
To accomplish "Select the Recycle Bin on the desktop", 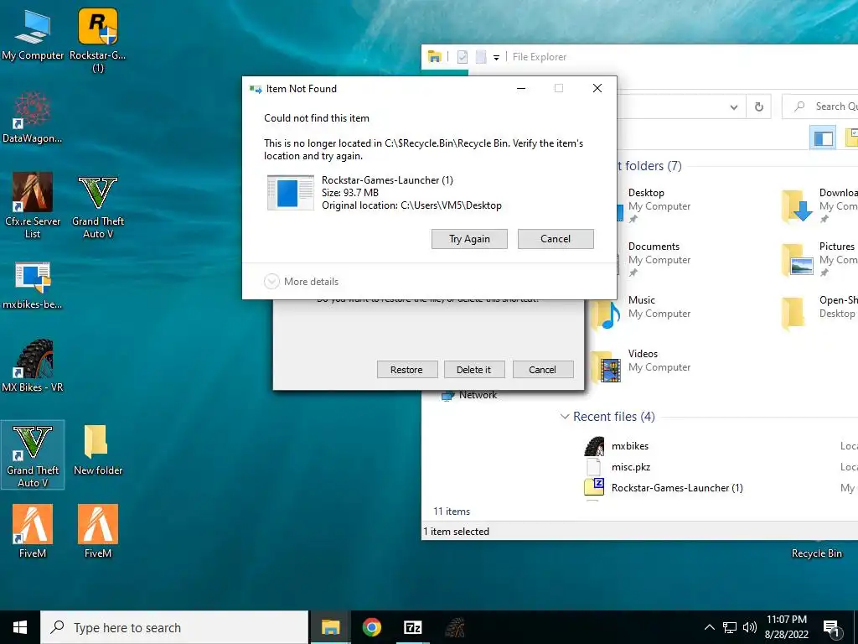I will pos(816,553).
